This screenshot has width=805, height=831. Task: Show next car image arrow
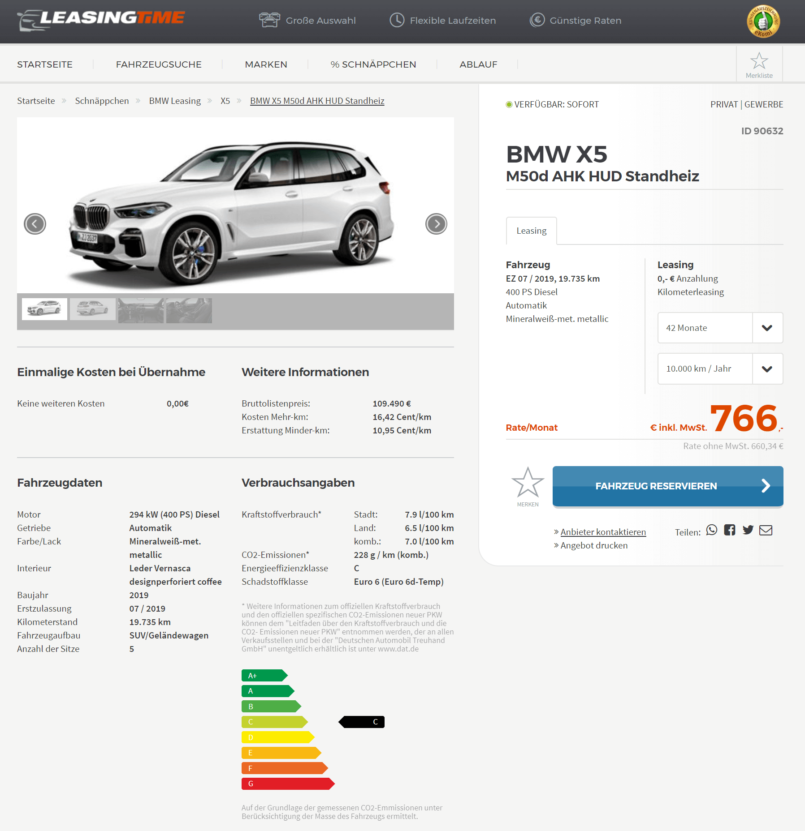(436, 224)
